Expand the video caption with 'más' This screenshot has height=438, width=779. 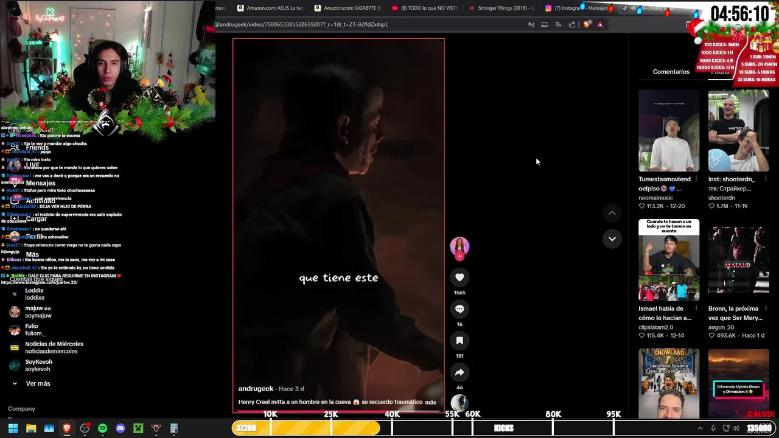[430, 402]
